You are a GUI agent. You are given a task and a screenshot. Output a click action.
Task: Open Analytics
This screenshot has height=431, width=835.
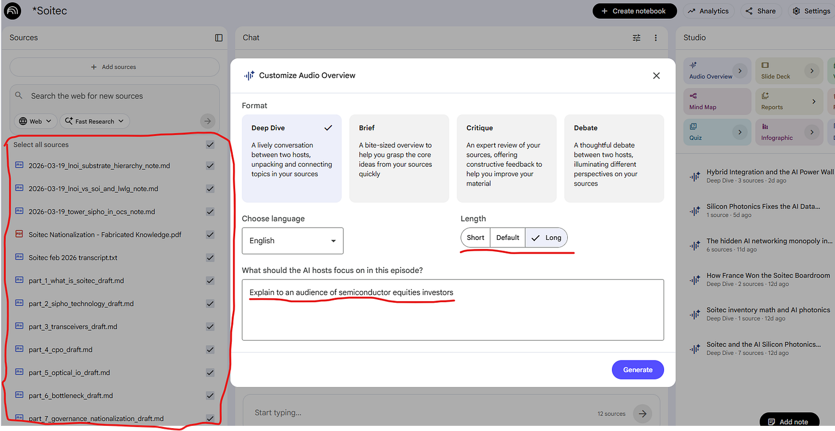pos(708,11)
